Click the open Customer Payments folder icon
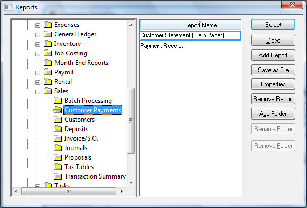Screen dimensions: 307x208 click(58, 110)
